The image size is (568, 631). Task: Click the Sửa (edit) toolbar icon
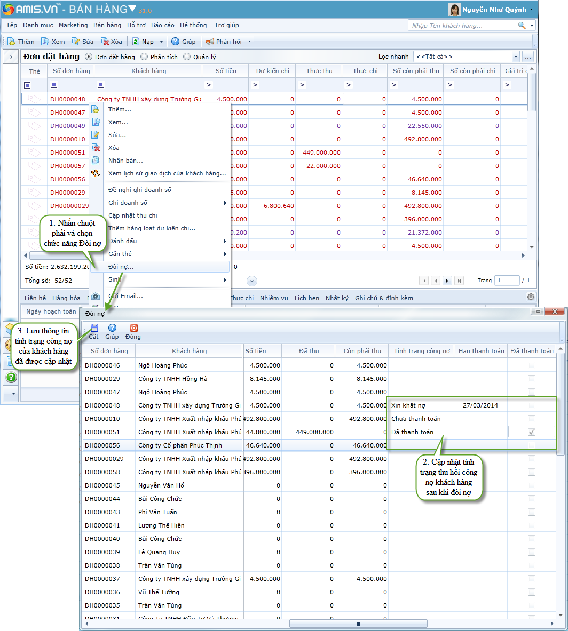[x=76, y=42]
